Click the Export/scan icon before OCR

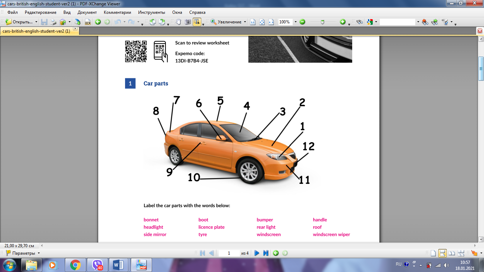pyautogui.click(x=77, y=22)
